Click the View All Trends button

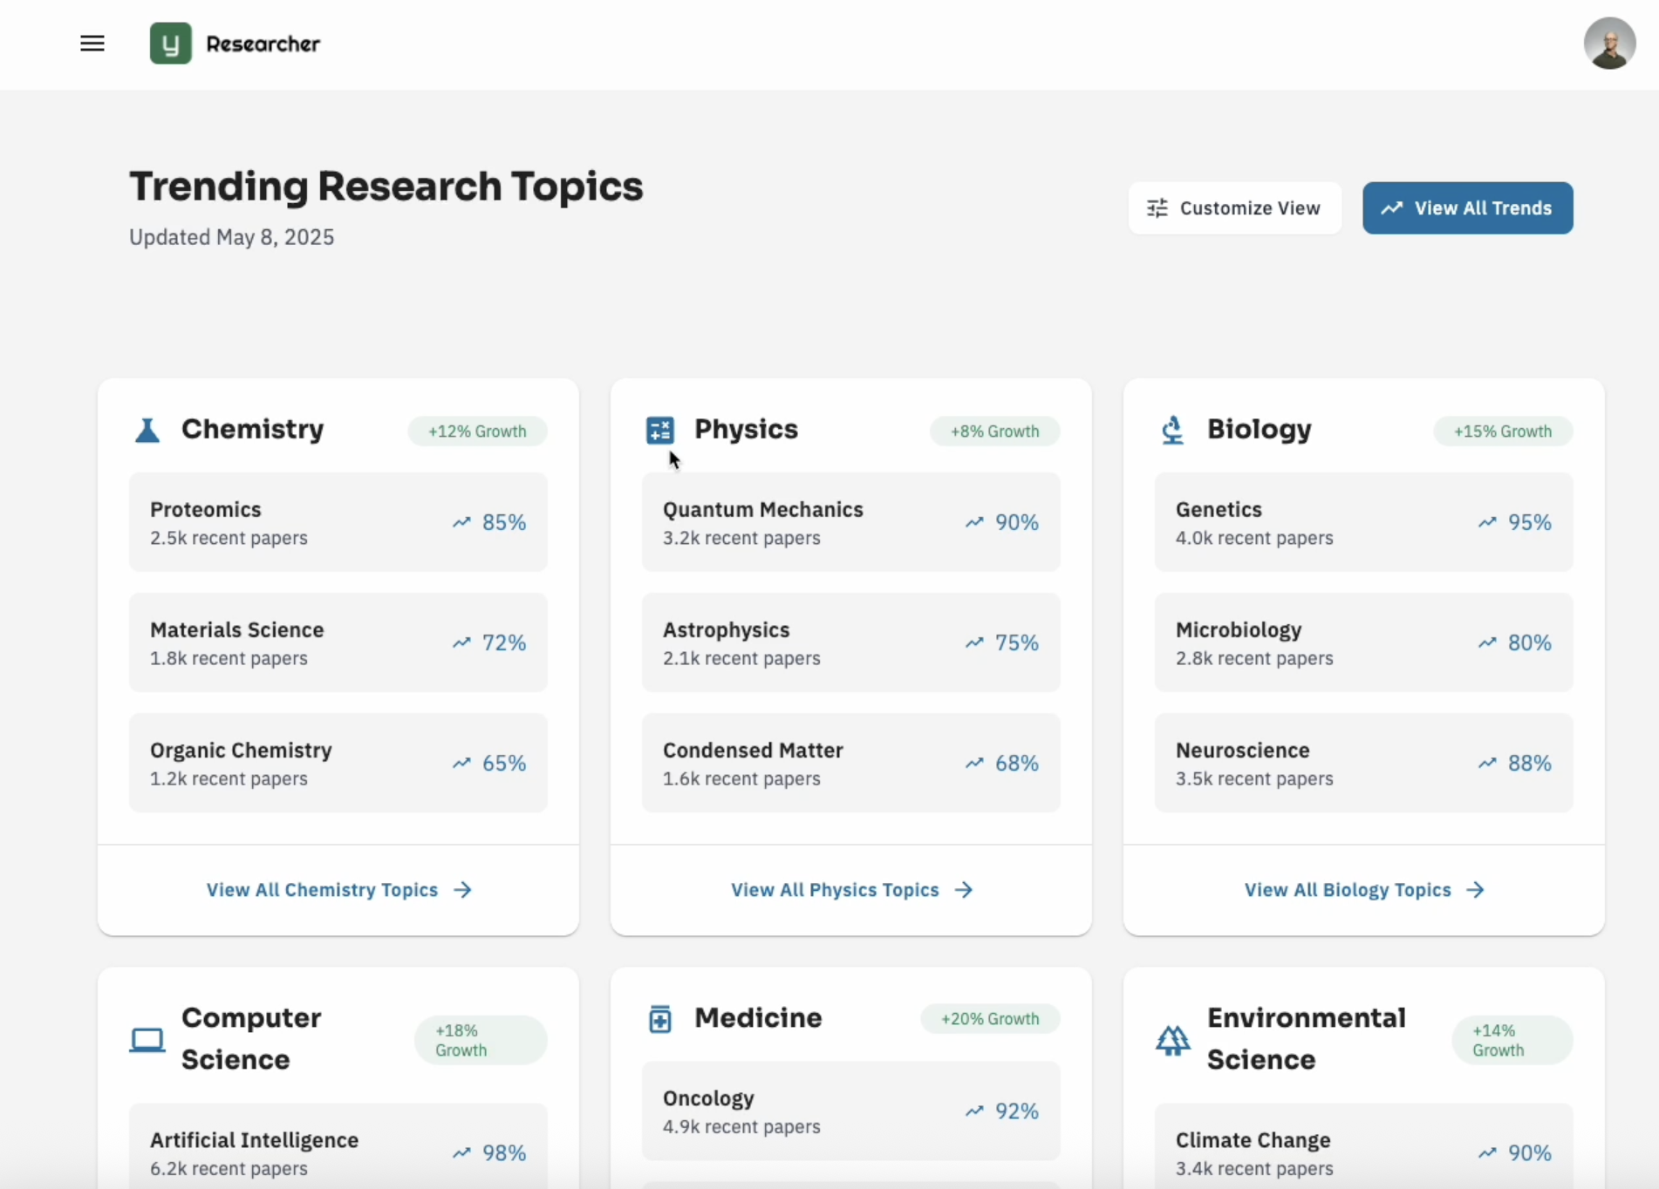click(x=1467, y=207)
